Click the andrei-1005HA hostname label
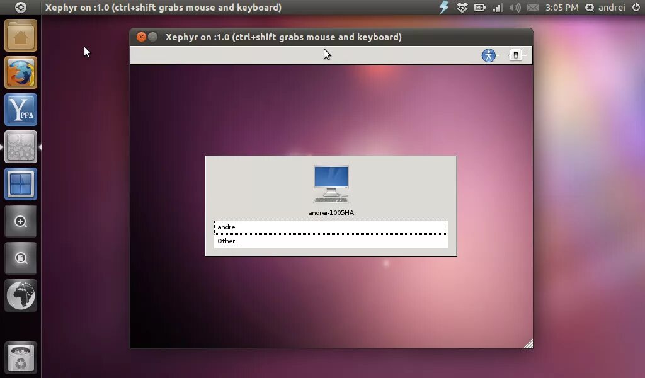The height and width of the screenshot is (378, 645). pyautogui.click(x=331, y=213)
